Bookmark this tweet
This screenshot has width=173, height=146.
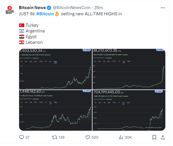click(154, 137)
